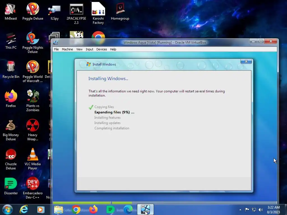Click the Completing installation step text
The height and width of the screenshot is (215, 287).
tap(112, 128)
